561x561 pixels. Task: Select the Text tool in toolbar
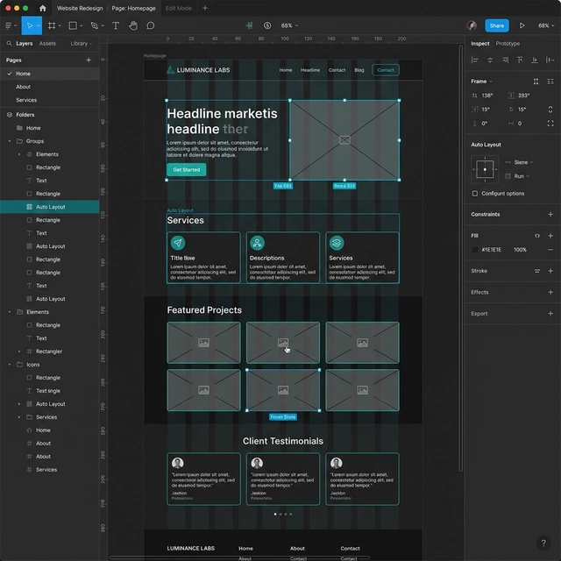(116, 25)
